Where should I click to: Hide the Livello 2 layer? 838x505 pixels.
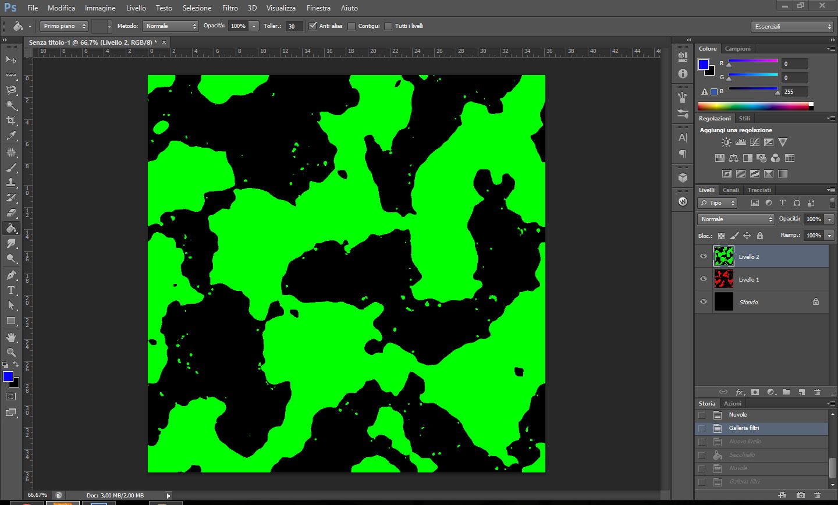pos(704,257)
